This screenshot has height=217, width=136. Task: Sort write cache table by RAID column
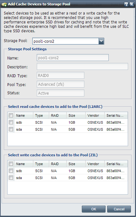click(x=58, y=164)
